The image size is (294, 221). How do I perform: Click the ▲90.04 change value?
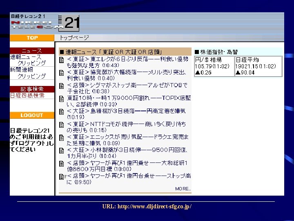coord(245,72)
